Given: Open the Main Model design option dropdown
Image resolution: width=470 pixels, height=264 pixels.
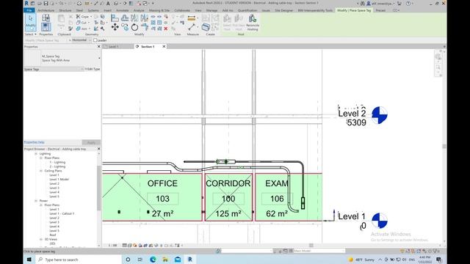Looking at the screenshot, I should (319, 251).
